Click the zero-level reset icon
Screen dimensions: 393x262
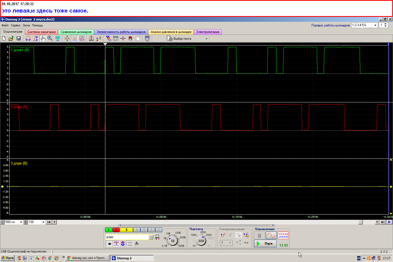point(99,39)
